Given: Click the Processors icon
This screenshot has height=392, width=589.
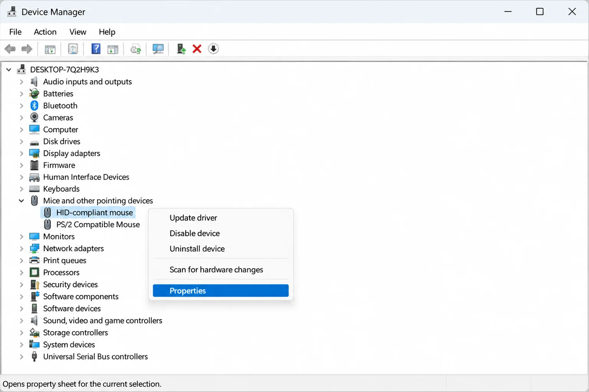Looking at the screenshot, I should tap(34, 273).
